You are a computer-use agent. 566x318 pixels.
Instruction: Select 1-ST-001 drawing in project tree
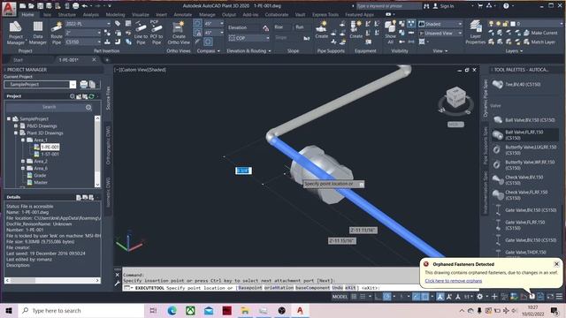tap(50, 154)
